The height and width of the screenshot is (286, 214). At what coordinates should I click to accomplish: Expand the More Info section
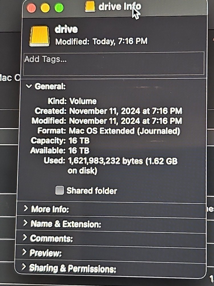tap(26, 208)
